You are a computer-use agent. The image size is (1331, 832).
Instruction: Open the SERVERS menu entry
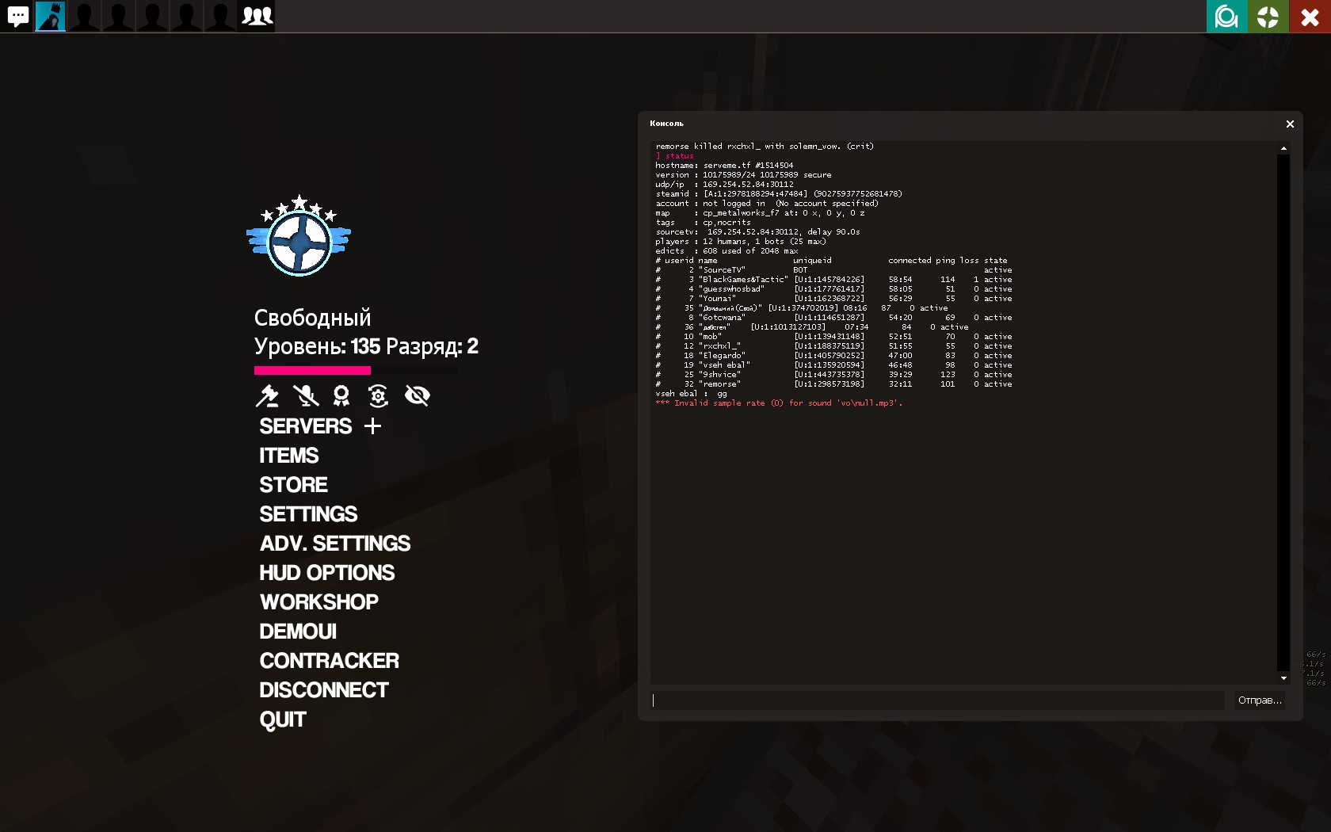(x=305, y=426)
